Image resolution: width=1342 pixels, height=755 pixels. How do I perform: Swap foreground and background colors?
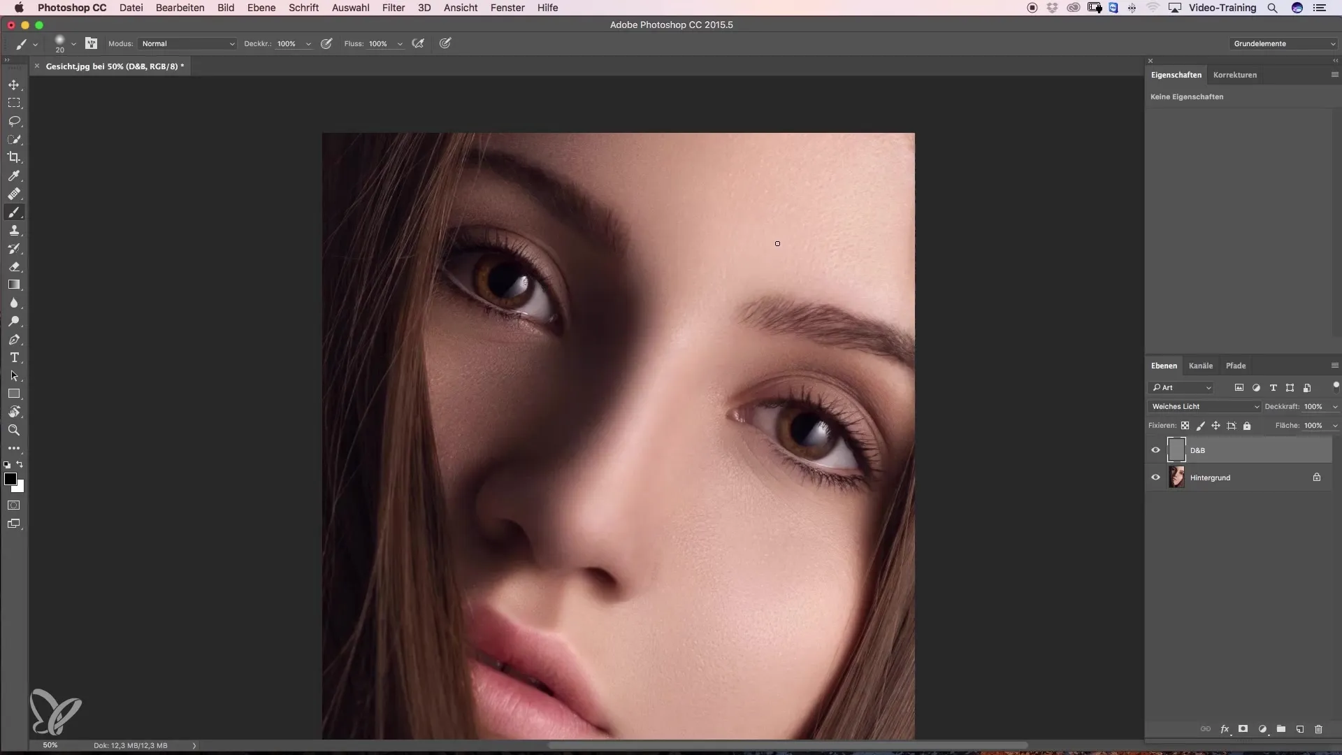tap(20, 464)
